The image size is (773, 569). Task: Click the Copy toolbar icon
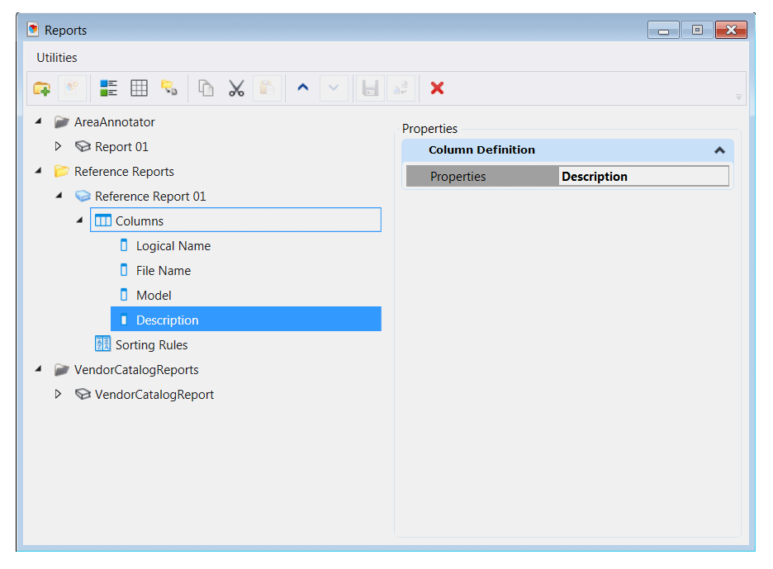coord(206,88)
